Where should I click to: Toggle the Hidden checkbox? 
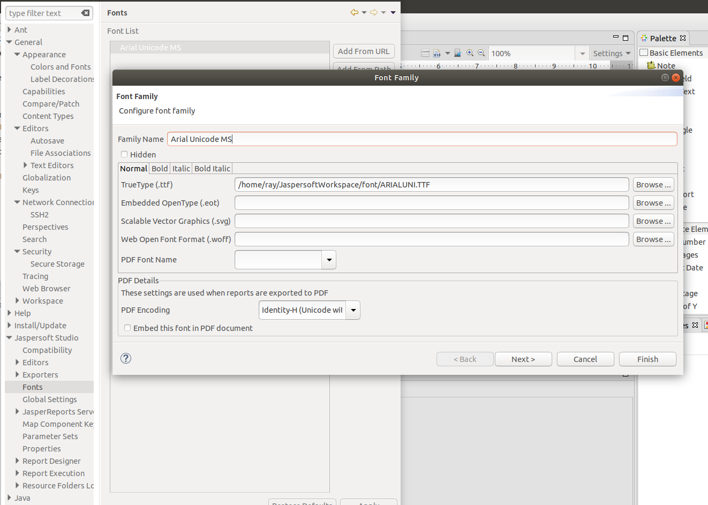124,154
